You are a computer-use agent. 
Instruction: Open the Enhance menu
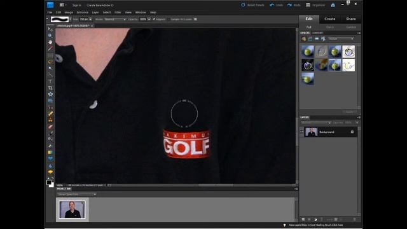(x=82, y=12)
